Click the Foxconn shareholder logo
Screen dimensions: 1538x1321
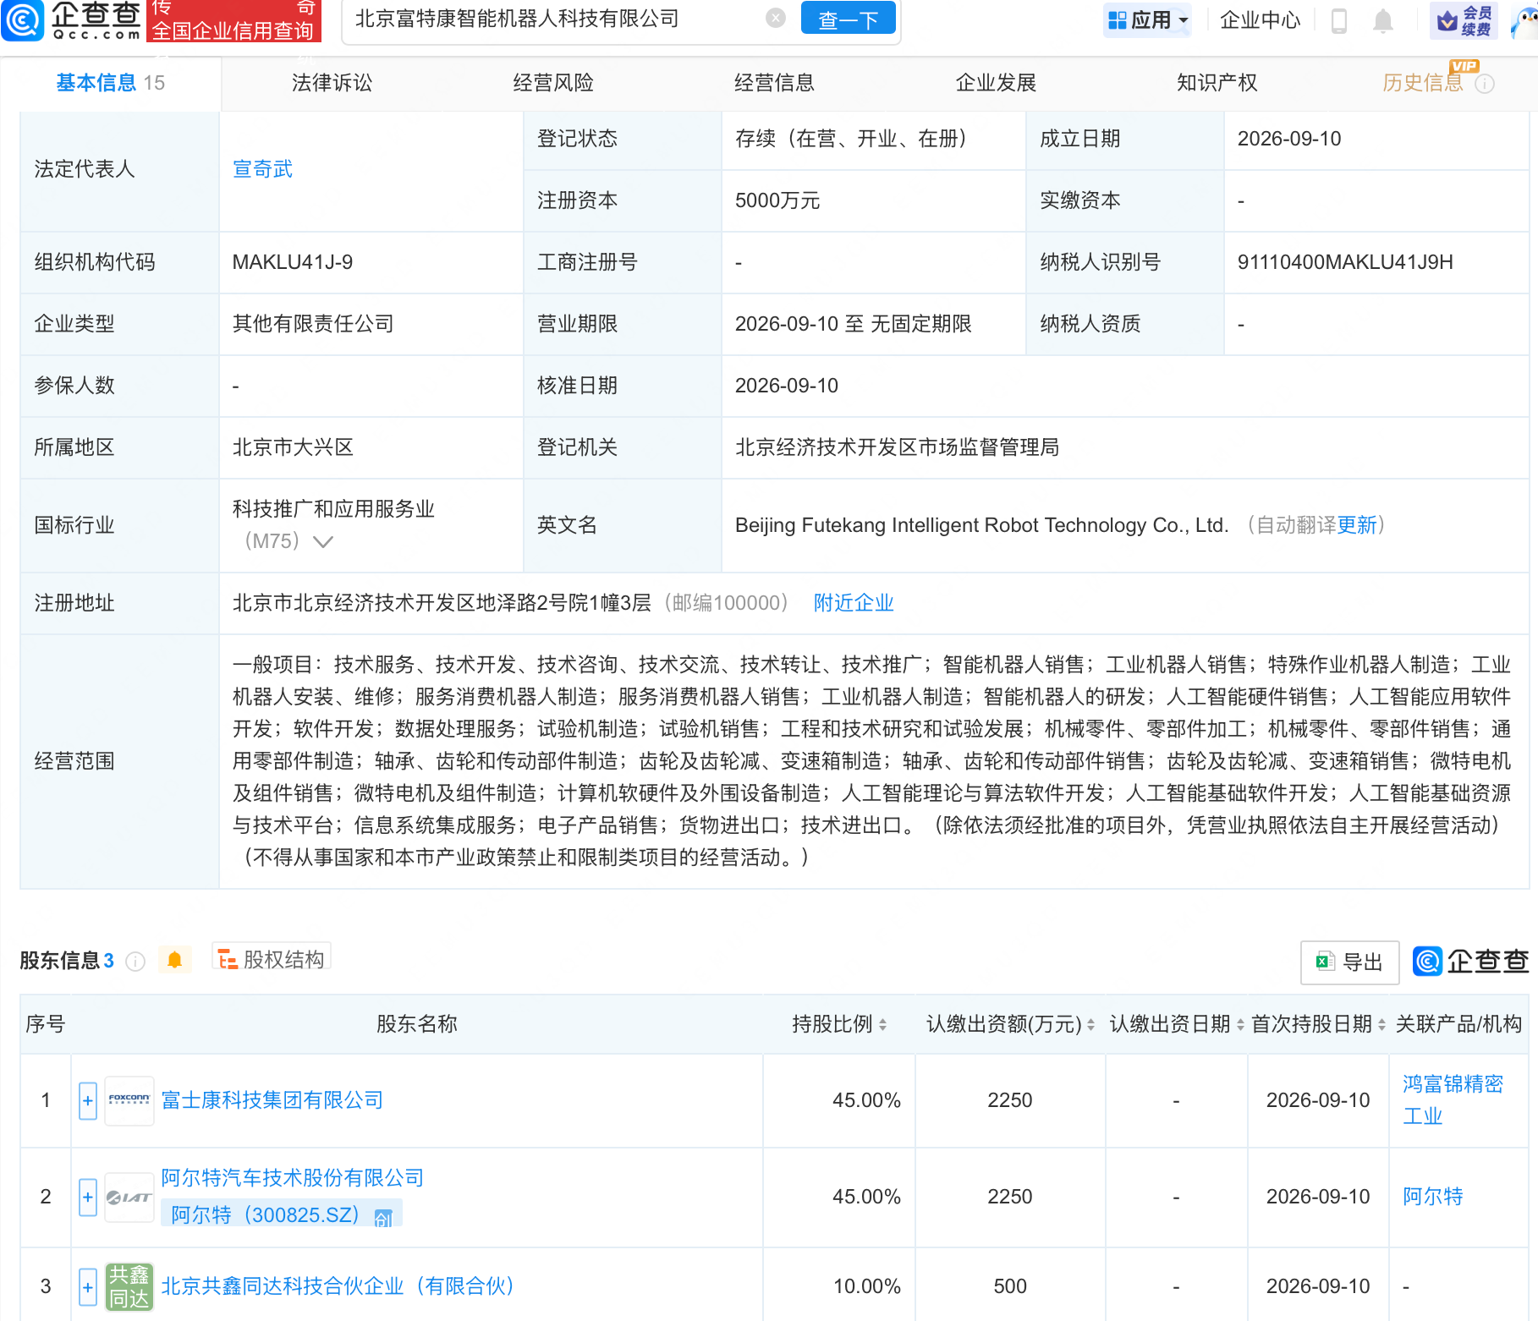pyautogui.click(x=129, y=1100)
